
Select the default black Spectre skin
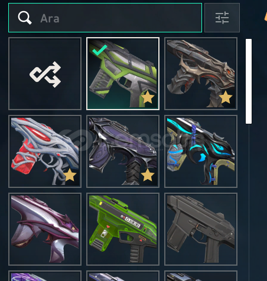click(x=201, y=229)
